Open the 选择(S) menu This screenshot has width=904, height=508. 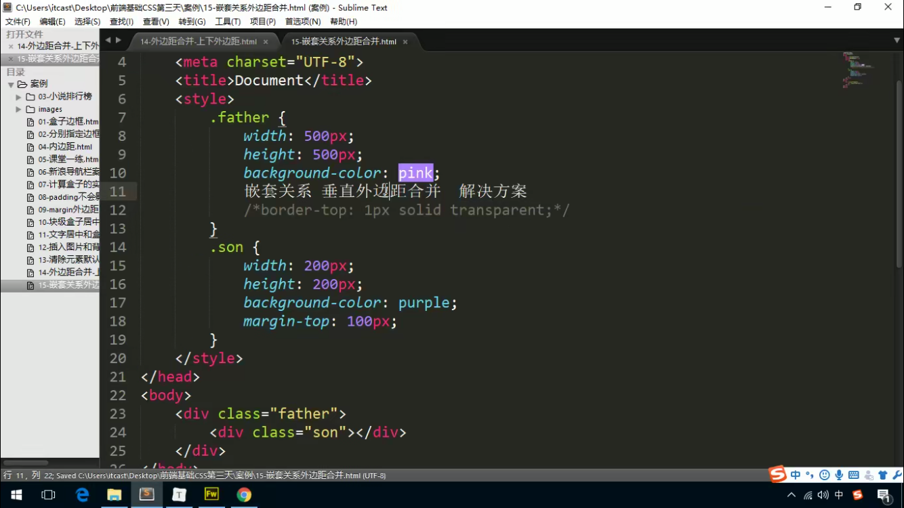[x=87, y=22]
